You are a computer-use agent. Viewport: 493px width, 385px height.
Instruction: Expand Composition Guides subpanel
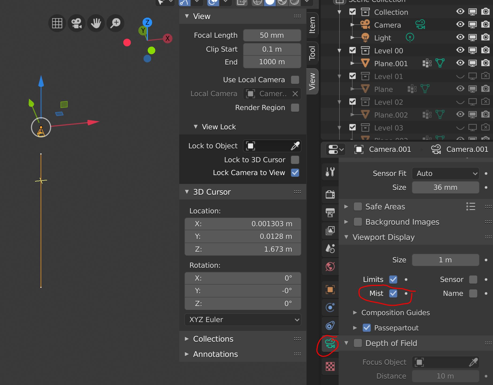[355, 313]
